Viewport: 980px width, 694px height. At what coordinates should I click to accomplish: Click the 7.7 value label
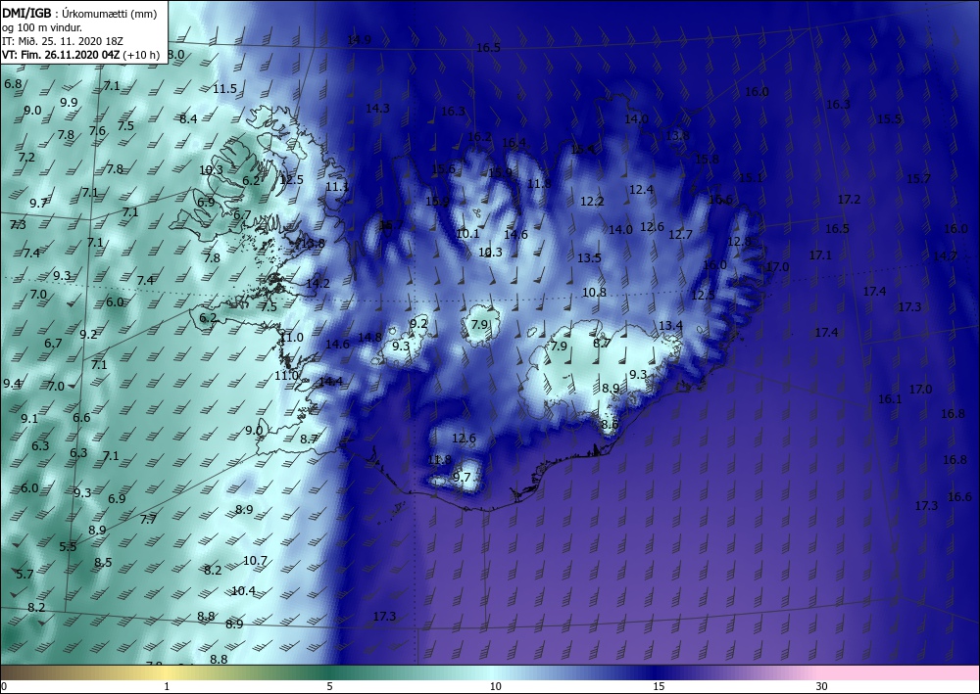pyautogui.click(x=148, y=519)
